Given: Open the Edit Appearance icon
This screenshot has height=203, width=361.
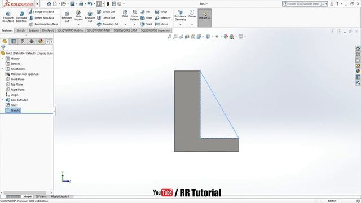Looking at the screenshot, I should (x=226, y=37).
